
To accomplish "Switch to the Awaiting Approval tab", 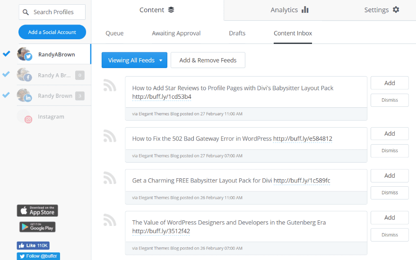I will 176,33.
